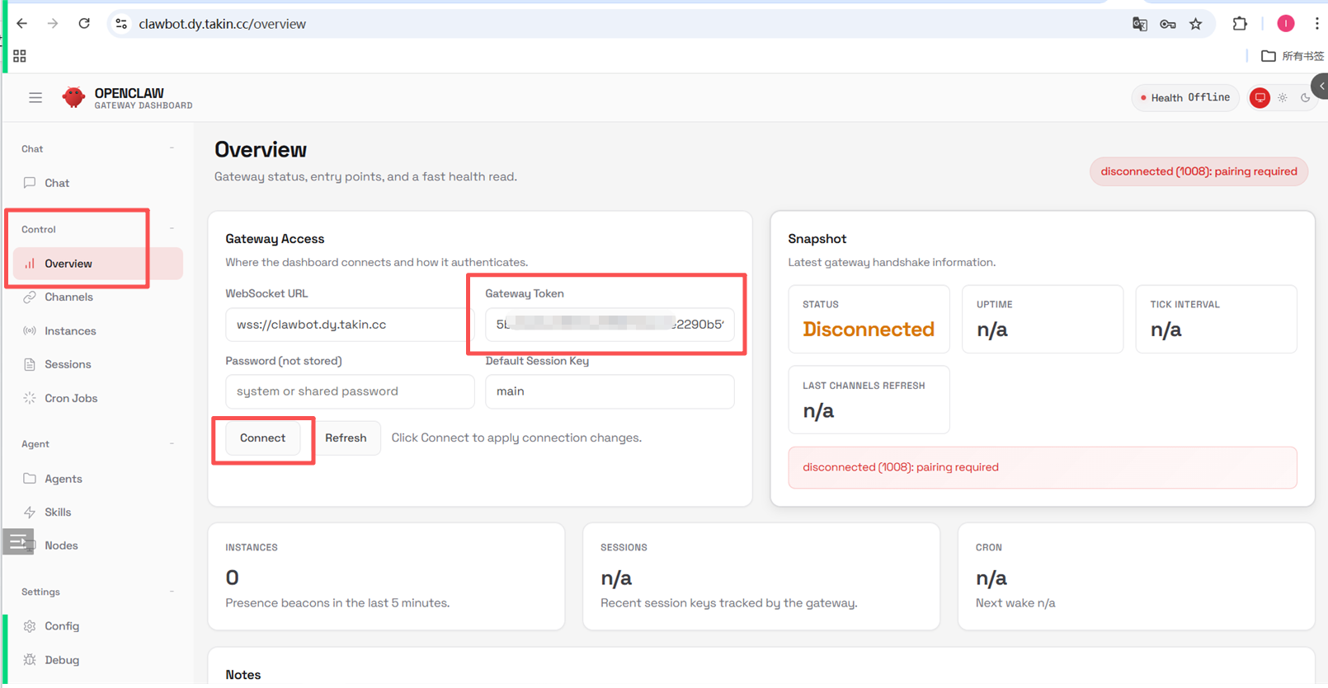The height and width of the screenshot is (688, 1328).
Task: Click the Skills lightning icon
Action: pos(30,512)
